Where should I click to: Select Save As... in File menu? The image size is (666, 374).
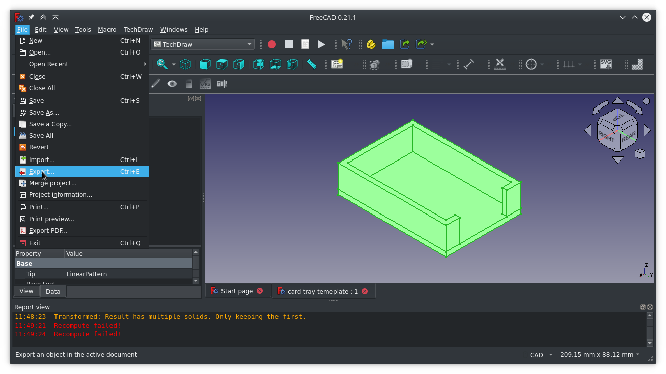tap(44, 113)
